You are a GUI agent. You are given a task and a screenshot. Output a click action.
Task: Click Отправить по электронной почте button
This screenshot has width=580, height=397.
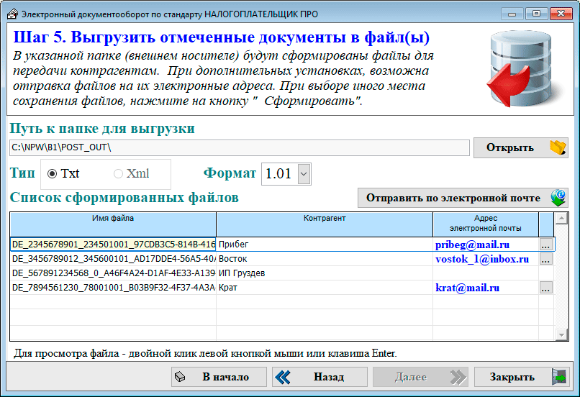coord(463,198)
